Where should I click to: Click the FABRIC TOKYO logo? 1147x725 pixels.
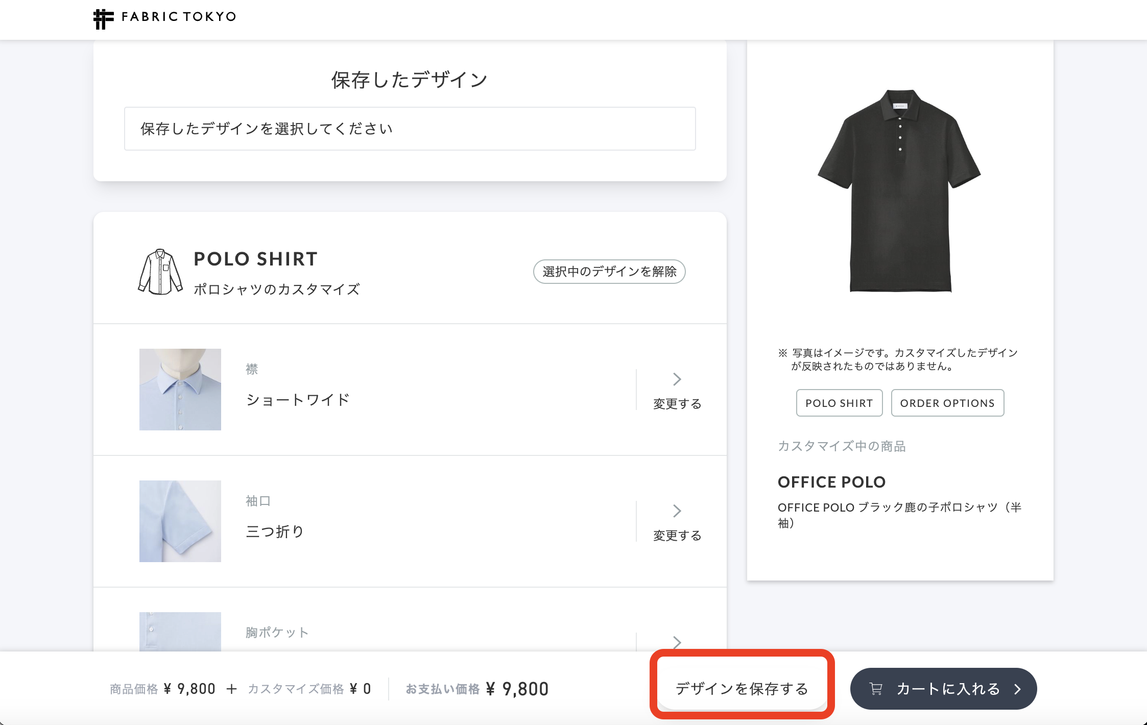click(x=163, y=17)
